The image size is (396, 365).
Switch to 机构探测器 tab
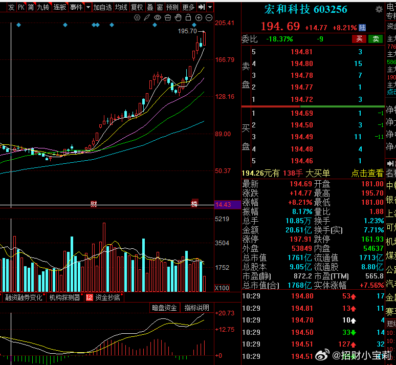64,297
